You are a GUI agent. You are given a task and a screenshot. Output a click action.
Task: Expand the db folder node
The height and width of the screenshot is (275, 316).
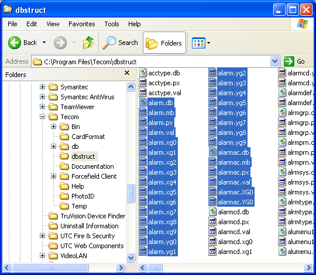(53, 147)
